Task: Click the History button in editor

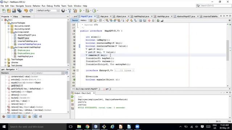Action: click(x=83, y=21)
